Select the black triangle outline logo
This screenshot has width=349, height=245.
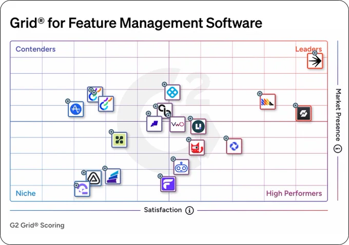point(94,178)
